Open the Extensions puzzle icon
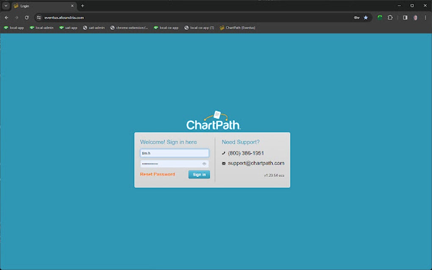Image resolution: width=432 pixels, height=270 pixels. 390,18
